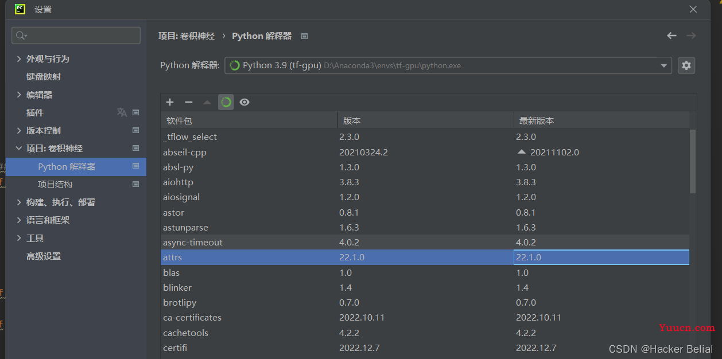Image resolution: width=722 pixels, height=359 pixels.
Task: Open interpreter settings gear button
Action: tap(686, 65)
